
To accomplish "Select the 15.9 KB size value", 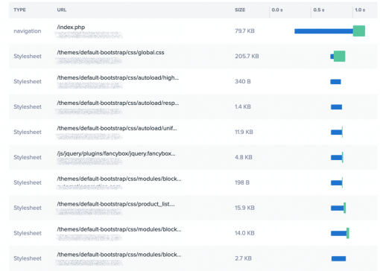I will point(244,208).
